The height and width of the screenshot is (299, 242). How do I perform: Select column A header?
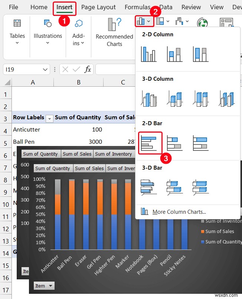pos(33,82)
